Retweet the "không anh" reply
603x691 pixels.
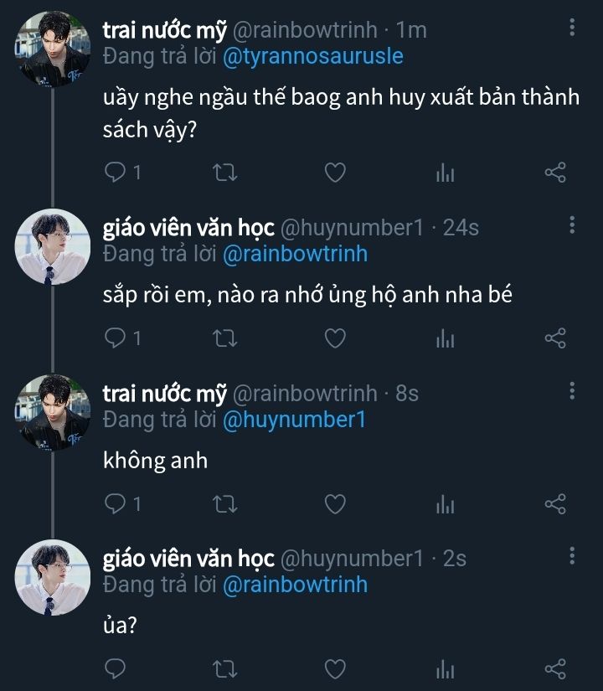(x=225, y=503)
